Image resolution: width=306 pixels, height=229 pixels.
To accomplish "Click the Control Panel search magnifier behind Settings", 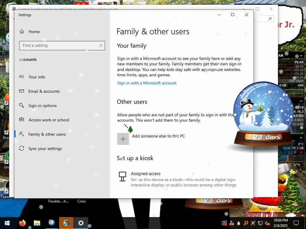I will pyautogui.click(x=270, y=19).
